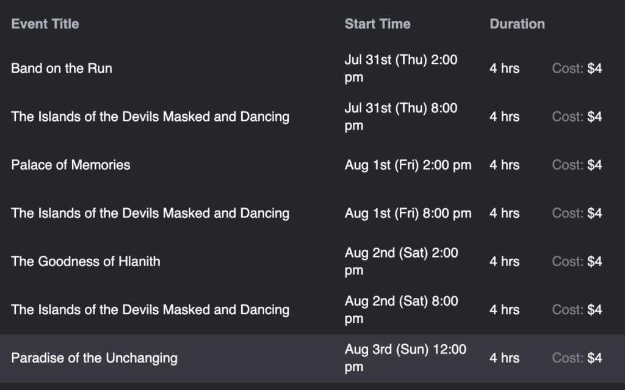
Task: Click the Cost $4 for Band on the Run
Action: pyautogui.click(x=577, y=68)
